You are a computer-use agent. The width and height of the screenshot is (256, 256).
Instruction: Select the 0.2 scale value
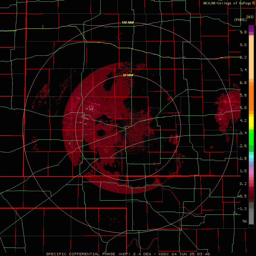tap(243, 183)
